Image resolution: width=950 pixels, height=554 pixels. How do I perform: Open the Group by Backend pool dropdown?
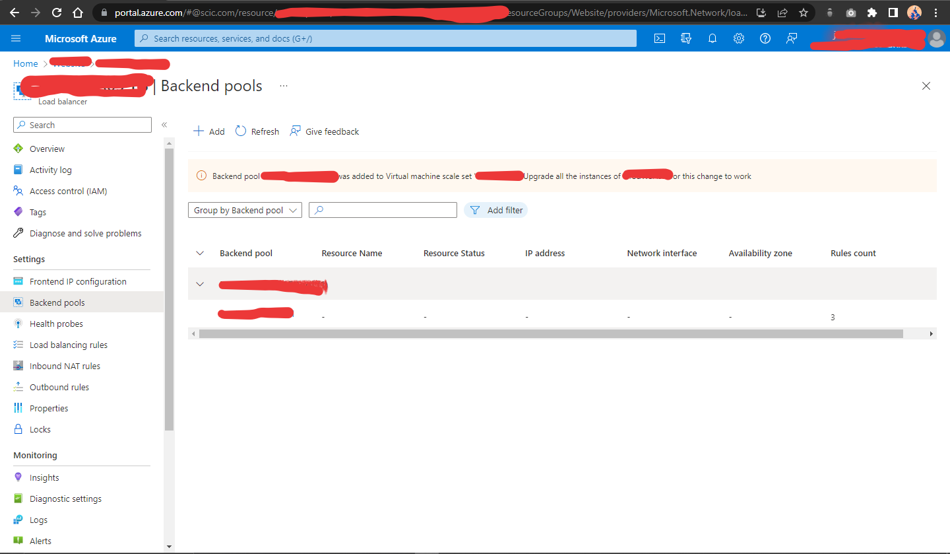[245, 209]
